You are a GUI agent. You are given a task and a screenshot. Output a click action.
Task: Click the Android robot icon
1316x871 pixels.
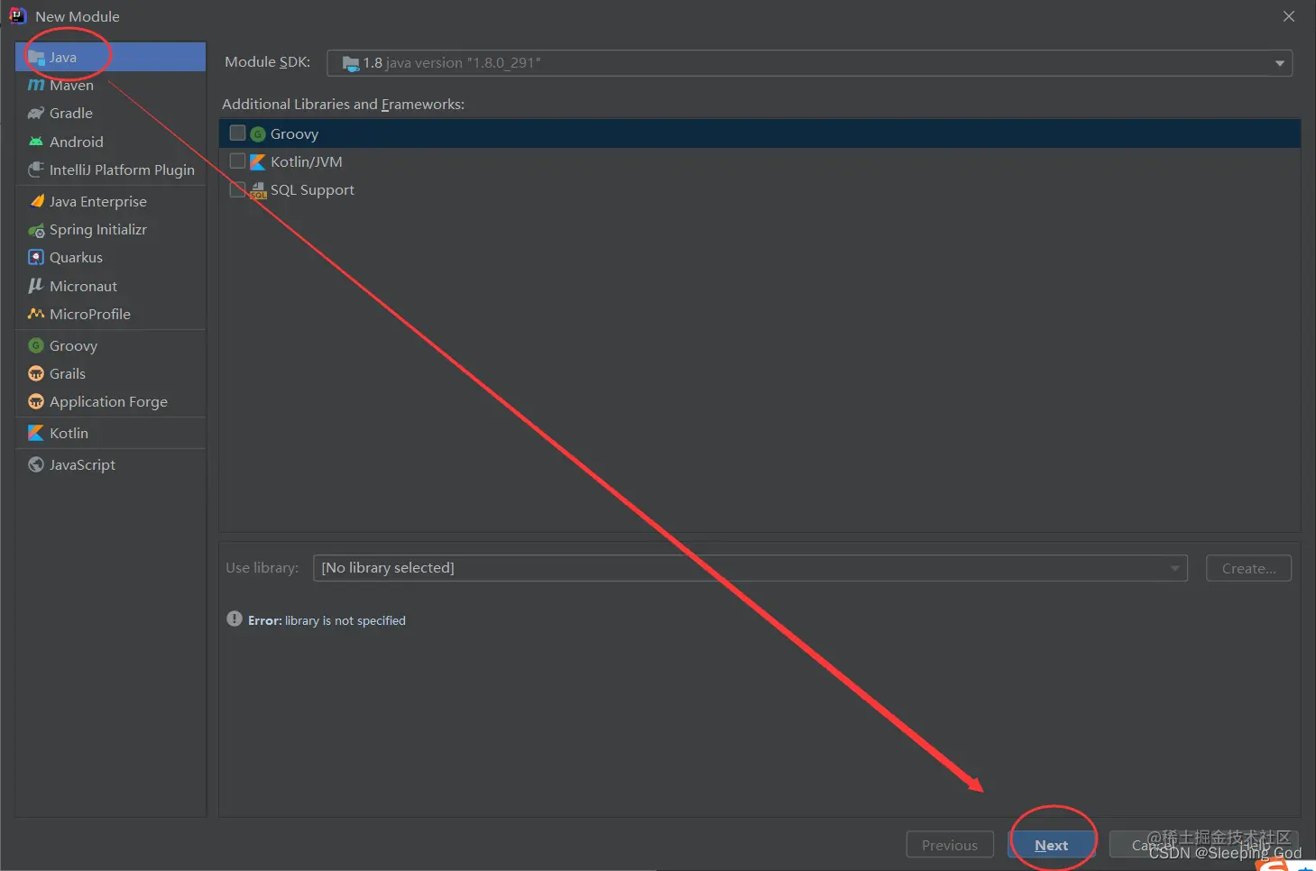coord(36,142)
